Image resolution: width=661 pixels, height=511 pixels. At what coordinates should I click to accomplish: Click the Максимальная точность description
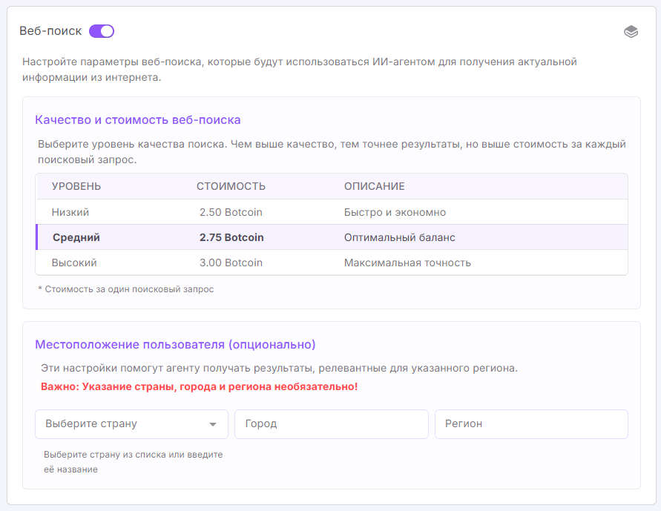[x=407, y=263]
